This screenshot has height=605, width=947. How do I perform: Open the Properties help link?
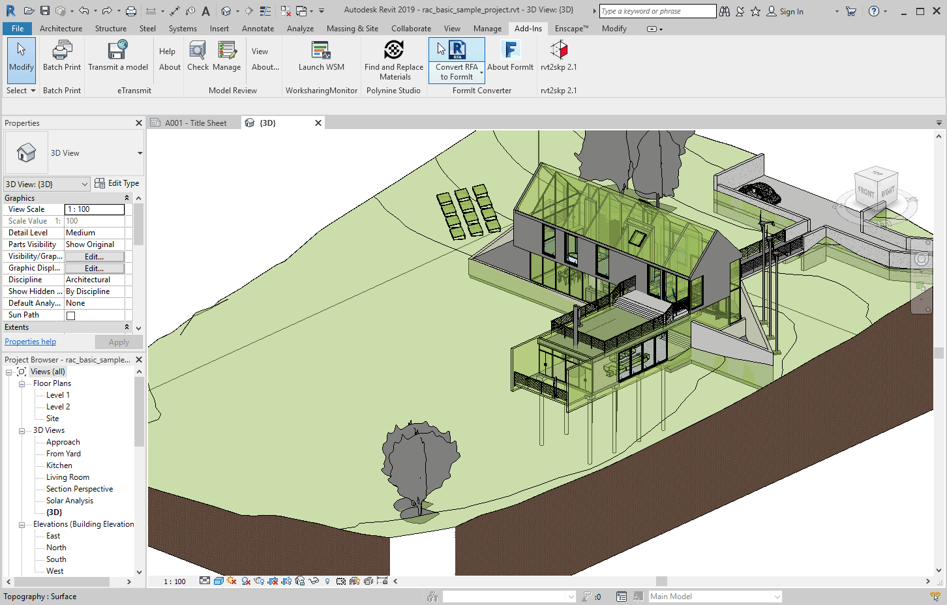(x=31, y=342)
